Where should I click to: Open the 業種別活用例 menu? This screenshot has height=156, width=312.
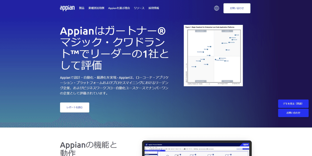pyautogui.click(x=96, y=8)
